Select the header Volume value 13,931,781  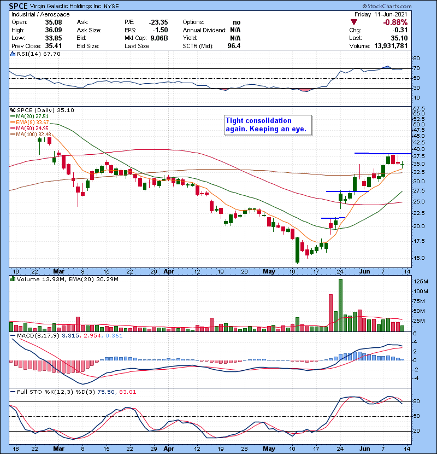pos(391,46)
